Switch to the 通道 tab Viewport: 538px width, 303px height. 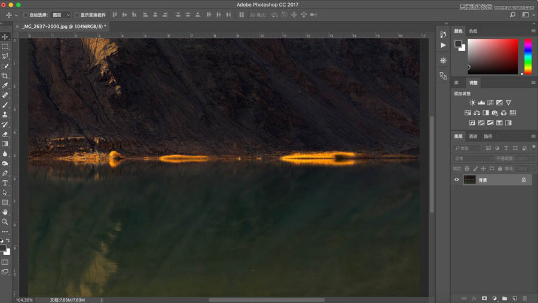(473, 136)
